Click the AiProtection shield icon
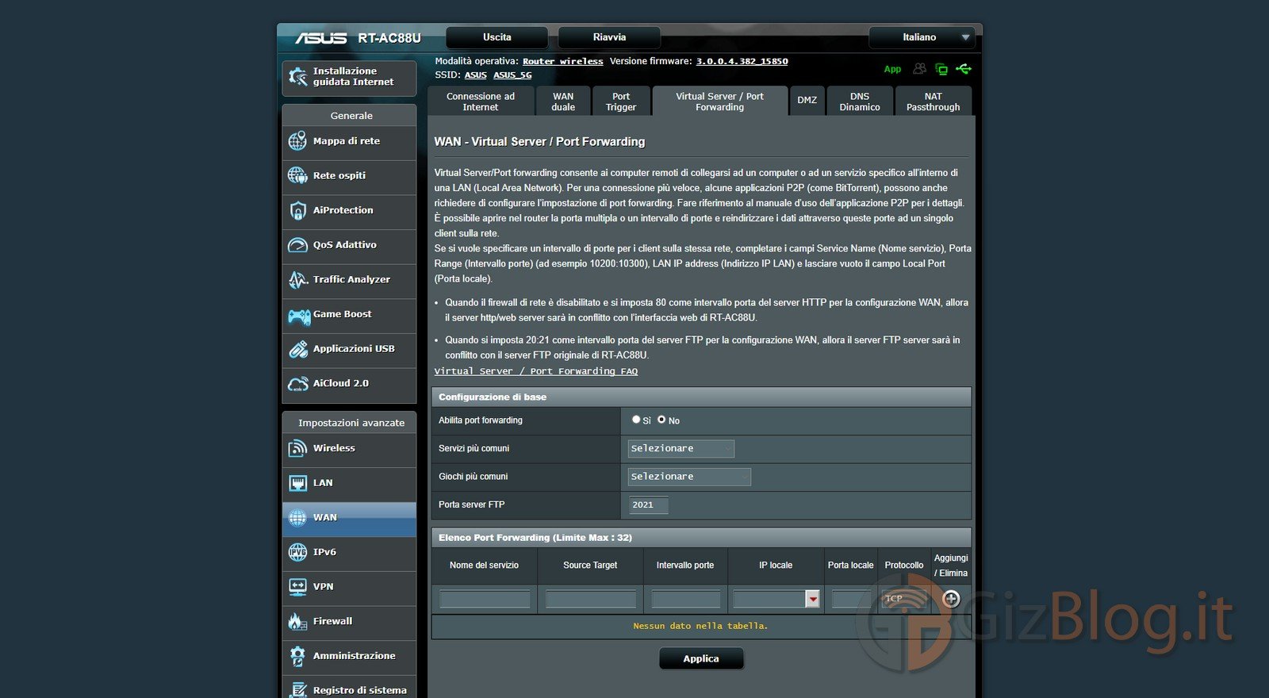Image resolution: width=1269 pixels, height=698 pixels. pyautogui.click(x=297, y=210)
